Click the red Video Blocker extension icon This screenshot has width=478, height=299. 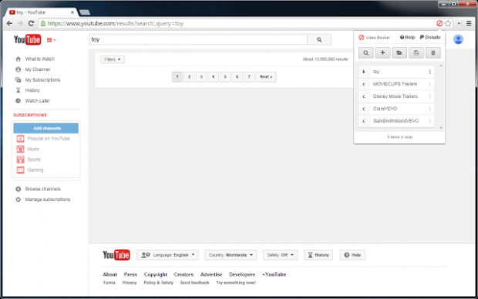[x=439, y=23]
